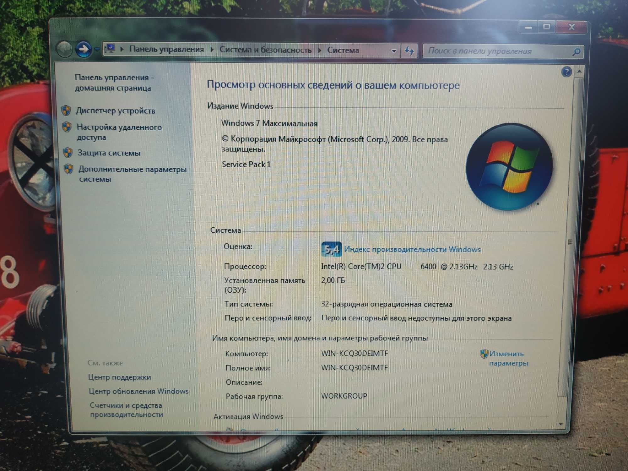Open 'Диспетчер устройств' link
This screenshot has width=628, height=471.
click(116, 111)
